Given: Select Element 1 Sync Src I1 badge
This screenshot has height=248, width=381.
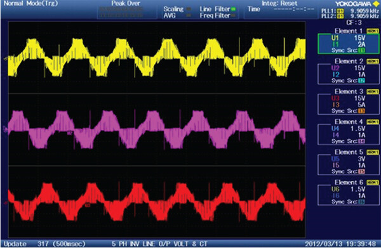Looking at the screenshot, I should pos(361,51).
